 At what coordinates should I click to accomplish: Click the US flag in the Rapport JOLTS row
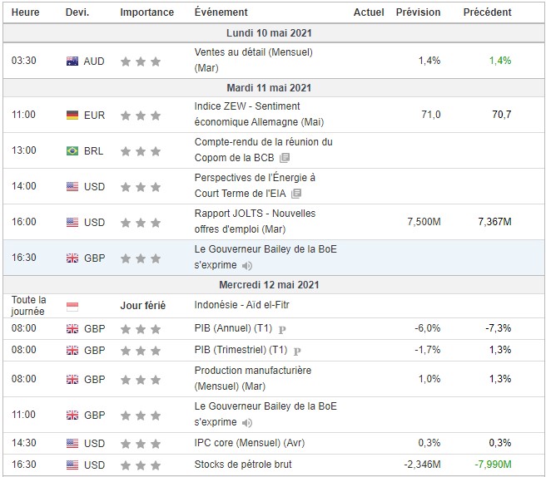click(x=72, y=222)
